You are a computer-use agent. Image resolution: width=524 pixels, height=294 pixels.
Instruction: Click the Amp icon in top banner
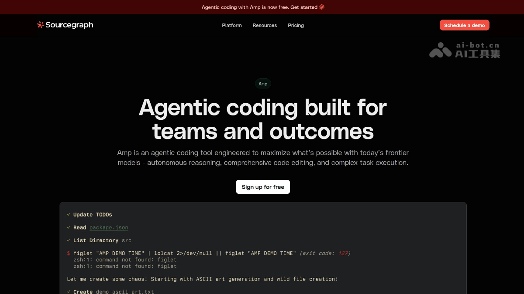click(322, 7)
